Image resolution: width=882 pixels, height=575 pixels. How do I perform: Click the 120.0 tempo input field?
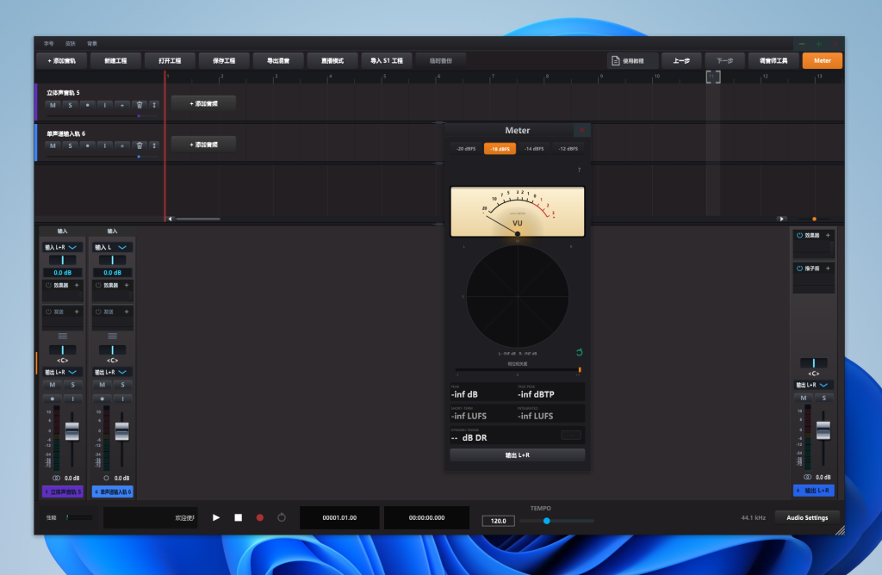499,521
